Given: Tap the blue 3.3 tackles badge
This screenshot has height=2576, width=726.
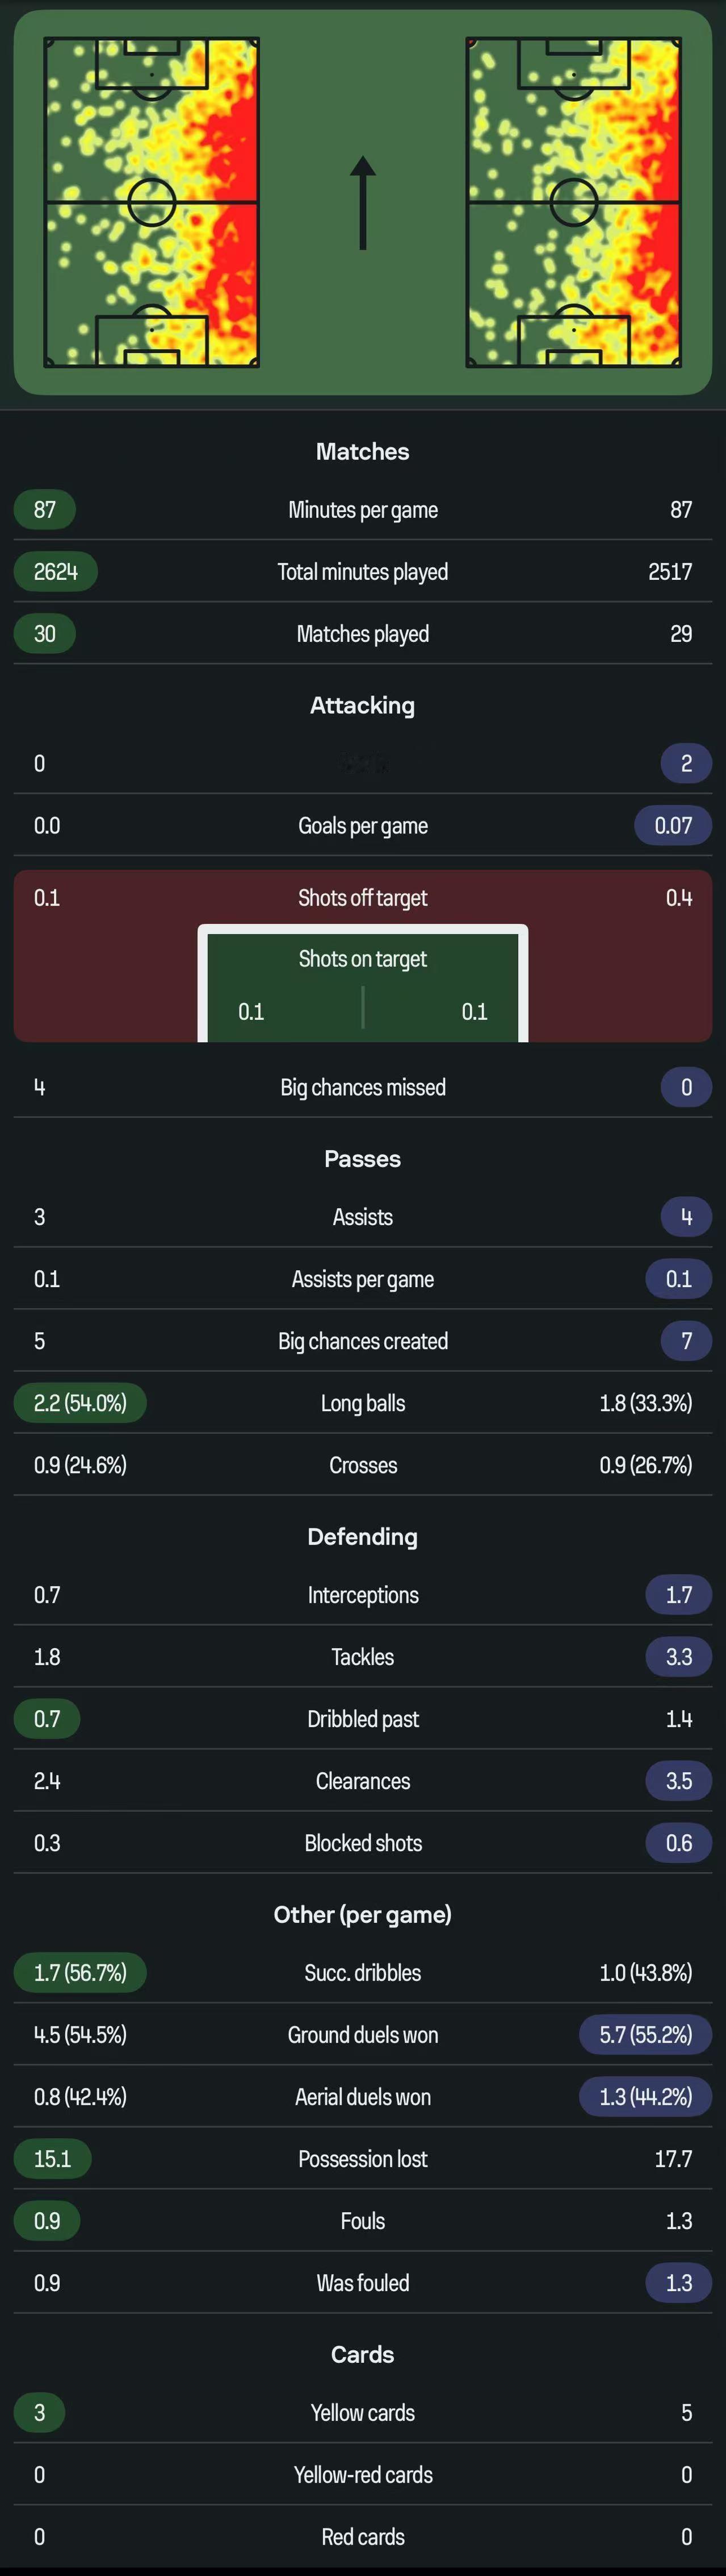Looking at the screenshot, I should tap(679, 1657).
